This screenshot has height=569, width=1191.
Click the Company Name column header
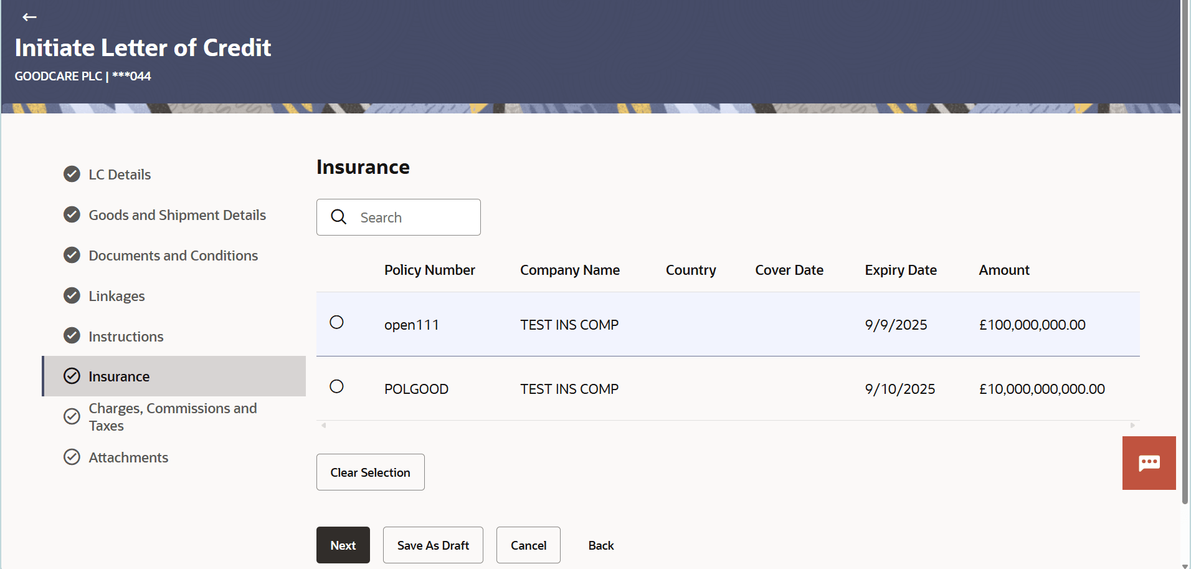pyautogui.click(x=570, y=270)
